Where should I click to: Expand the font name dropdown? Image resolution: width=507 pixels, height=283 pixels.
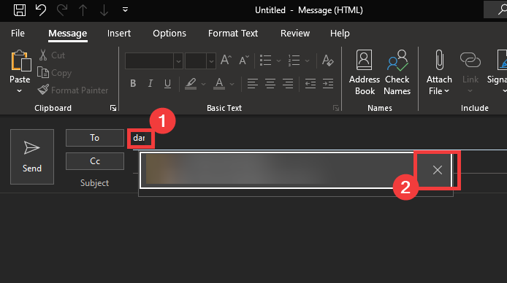[178, 61]
